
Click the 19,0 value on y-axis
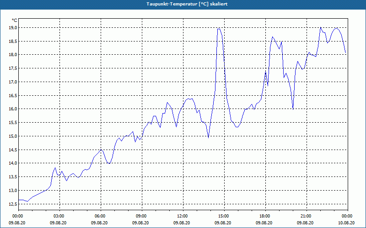pyautogui.click(x=13, y=28)
